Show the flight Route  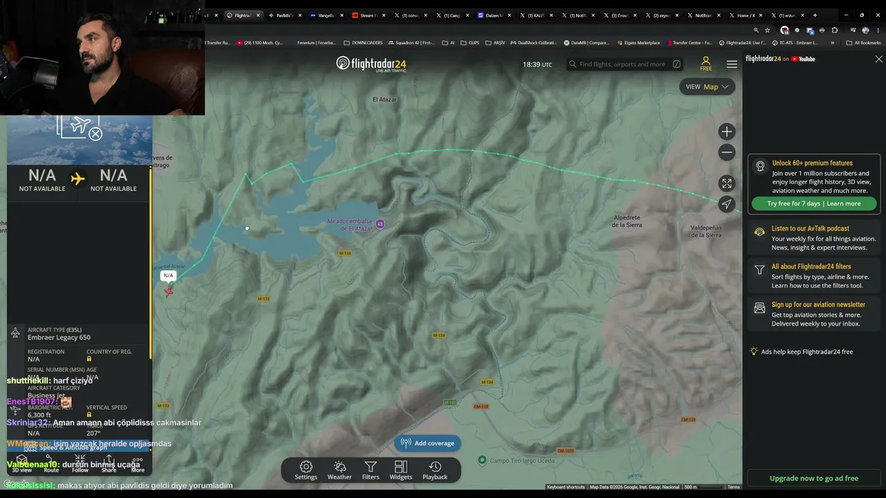point(51,463)
